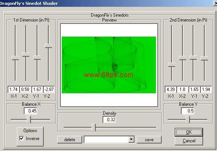The image size is (217, 151).
Task: Click the preset name combo box field
Action: 106,140
